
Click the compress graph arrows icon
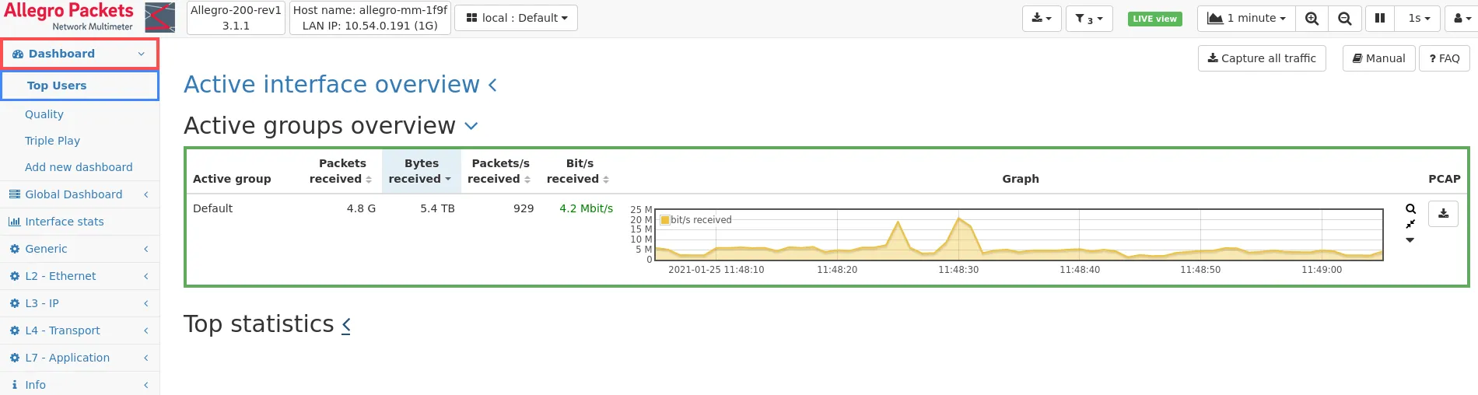pos(1410,225)
